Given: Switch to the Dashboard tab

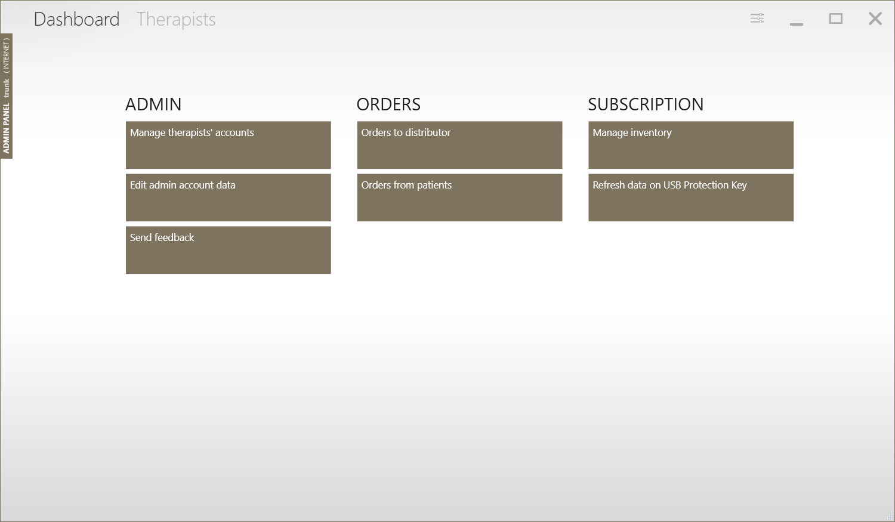Looking at the screenshot, I should click(76, 19).
